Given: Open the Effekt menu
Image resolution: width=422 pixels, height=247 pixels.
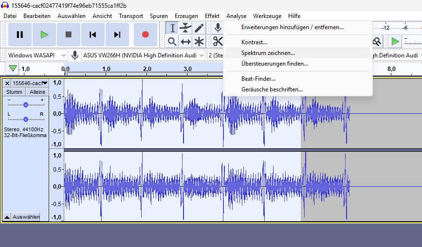Looking at the screenshot, I should (x=212, y=16).
